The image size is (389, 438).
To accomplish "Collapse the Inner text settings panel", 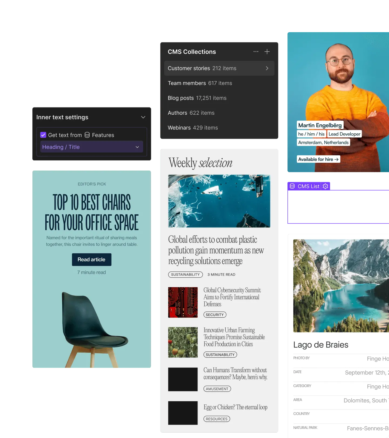I will (143, 117).
